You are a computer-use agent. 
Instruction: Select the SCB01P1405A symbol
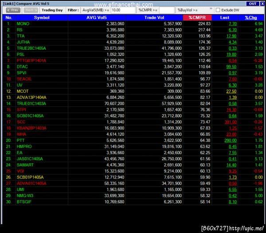(30, 177)
